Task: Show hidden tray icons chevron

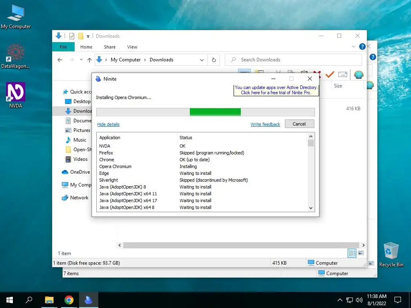Action: (x=340, y=300)
